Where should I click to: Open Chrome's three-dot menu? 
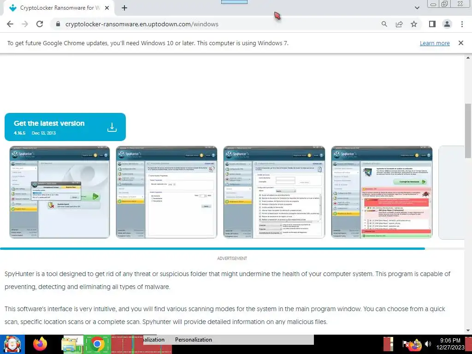point(462,24)
